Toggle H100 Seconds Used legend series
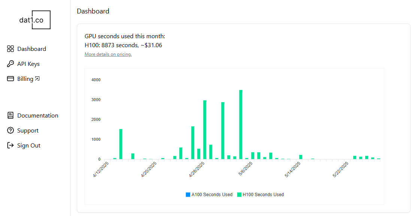 [263, 195]
